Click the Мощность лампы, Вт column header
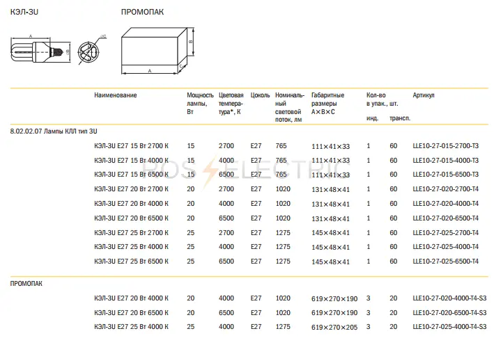 coord(200,103)
